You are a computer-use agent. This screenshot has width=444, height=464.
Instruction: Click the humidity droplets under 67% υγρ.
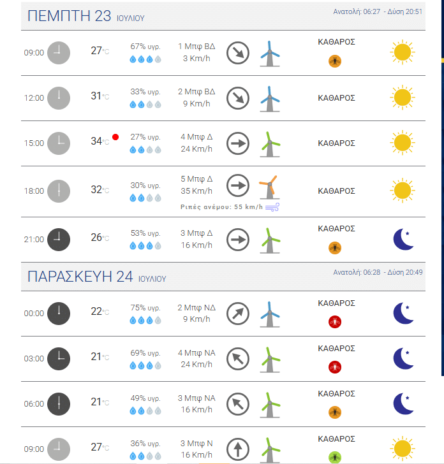click(145, 59)
